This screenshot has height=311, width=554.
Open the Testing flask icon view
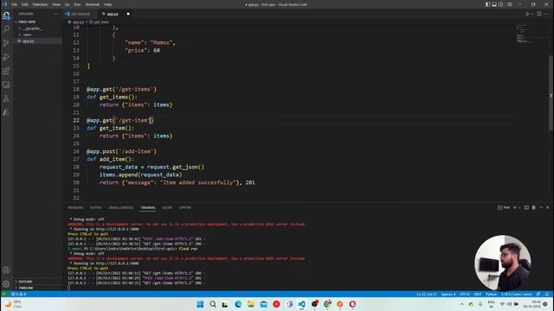coord(6,98)
